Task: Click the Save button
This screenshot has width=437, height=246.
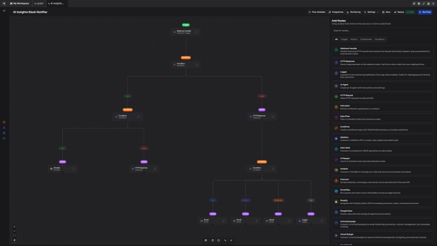Action: click(386, 11)
